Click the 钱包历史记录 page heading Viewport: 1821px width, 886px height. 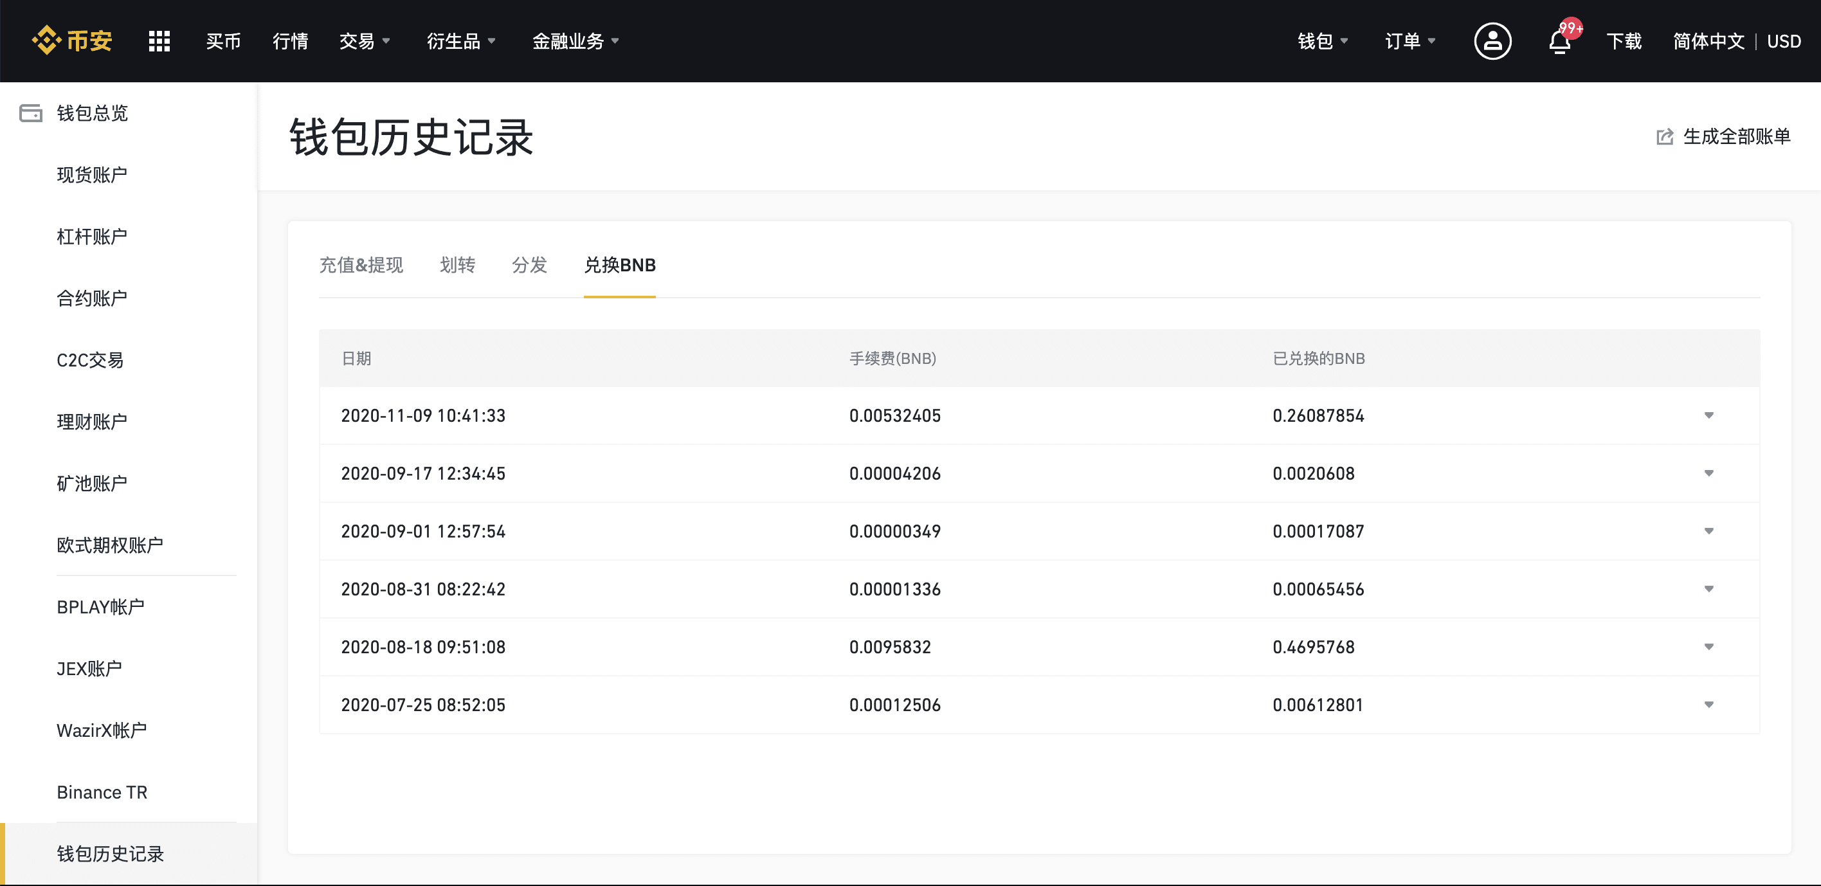(411, 136)
